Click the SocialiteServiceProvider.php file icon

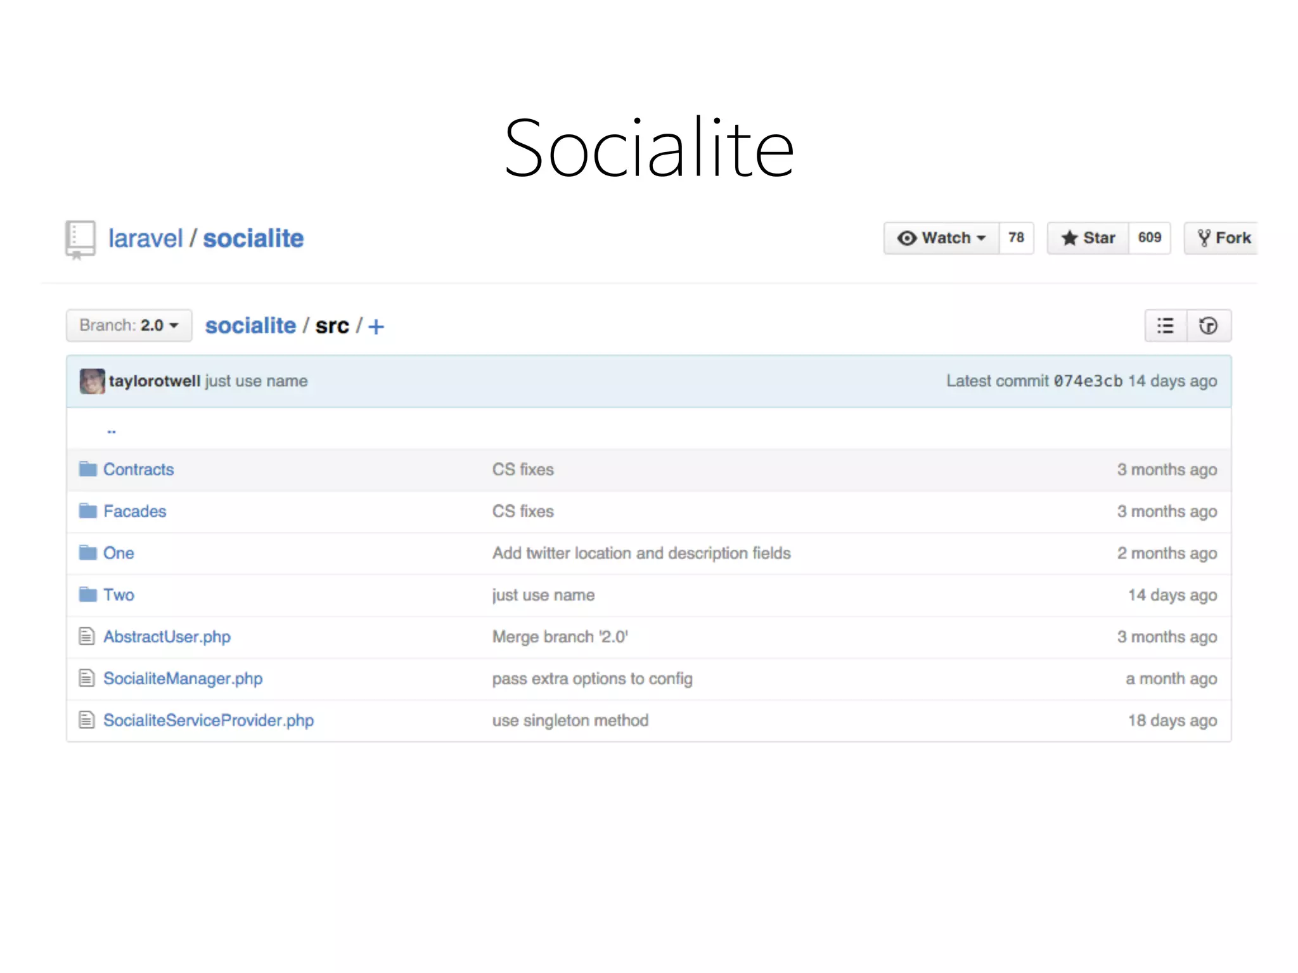pyautogui.click(x=87, y=720)
